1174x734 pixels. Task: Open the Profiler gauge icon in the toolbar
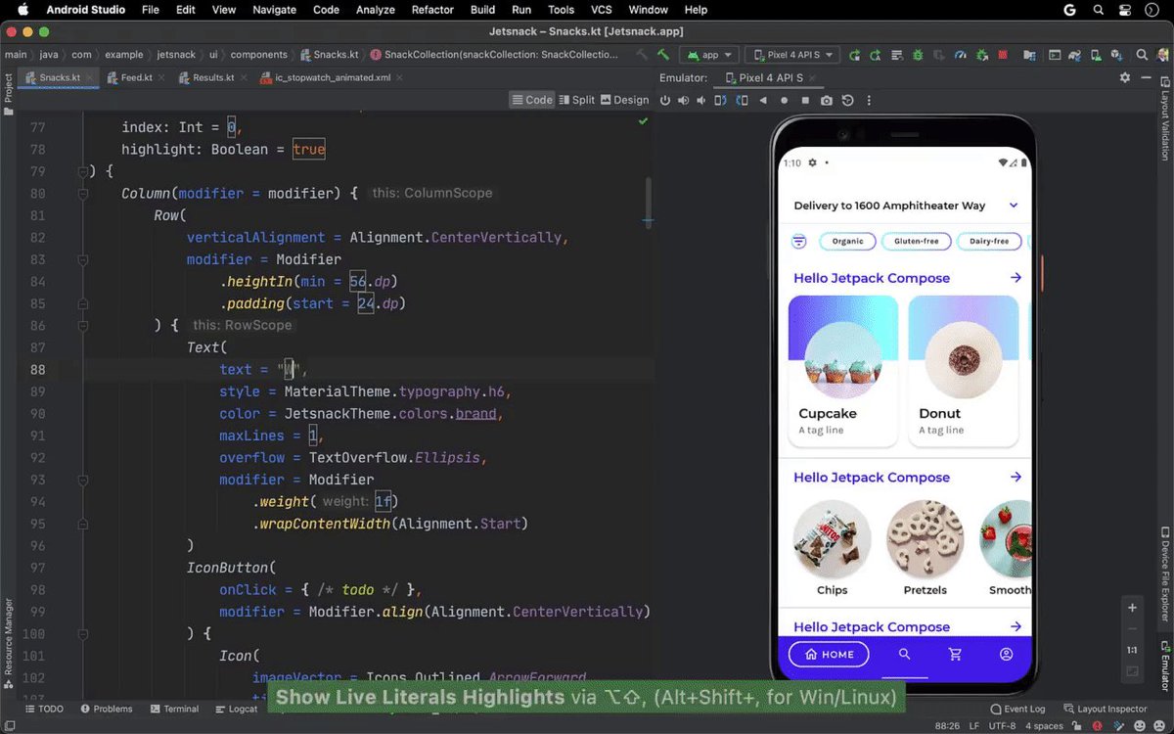(x=961, y=55)
